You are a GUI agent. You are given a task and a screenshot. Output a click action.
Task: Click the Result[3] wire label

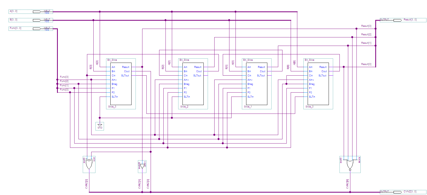coord(366,26)
